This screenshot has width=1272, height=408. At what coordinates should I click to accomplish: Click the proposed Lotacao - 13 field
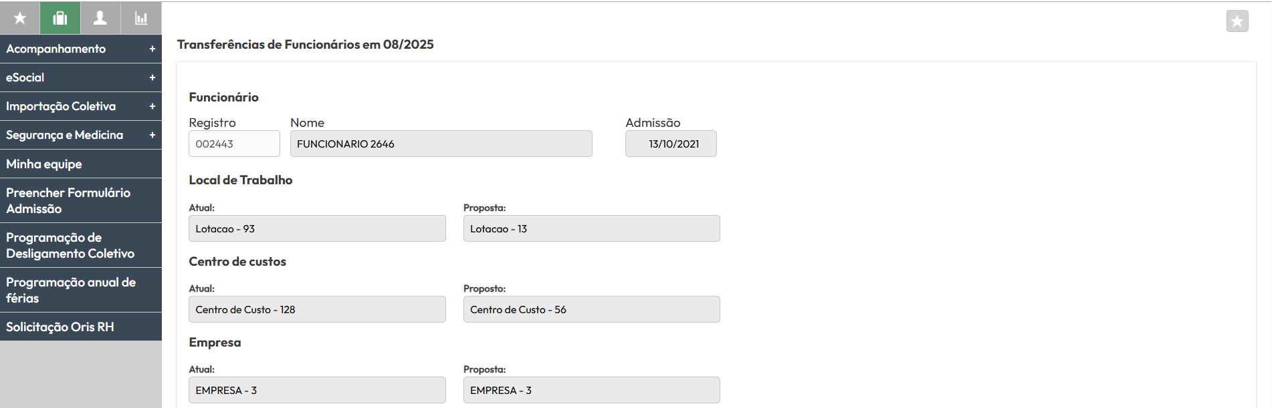pyautogui.click(x=591, y=229)
